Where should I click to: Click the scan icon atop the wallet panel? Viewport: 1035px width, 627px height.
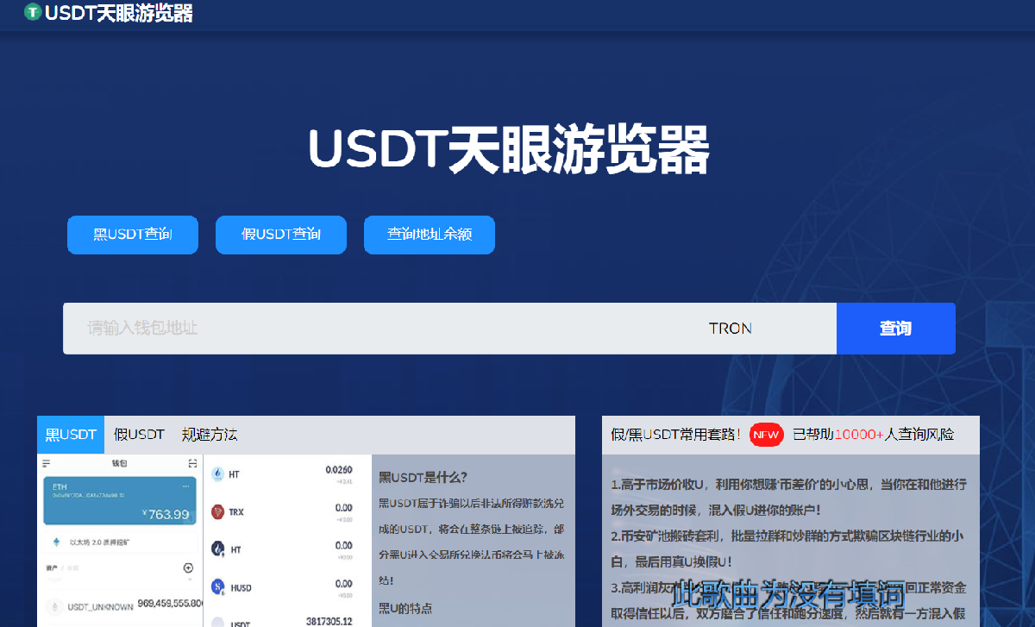click(x=193, y=463)
